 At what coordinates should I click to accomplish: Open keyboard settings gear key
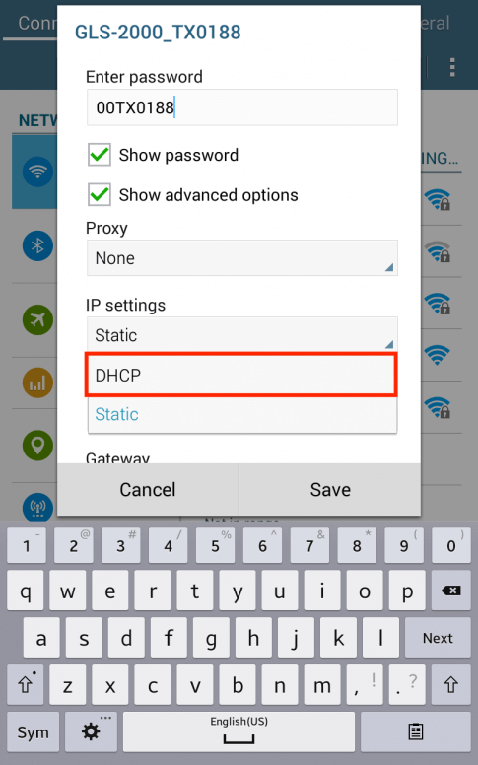91,731
